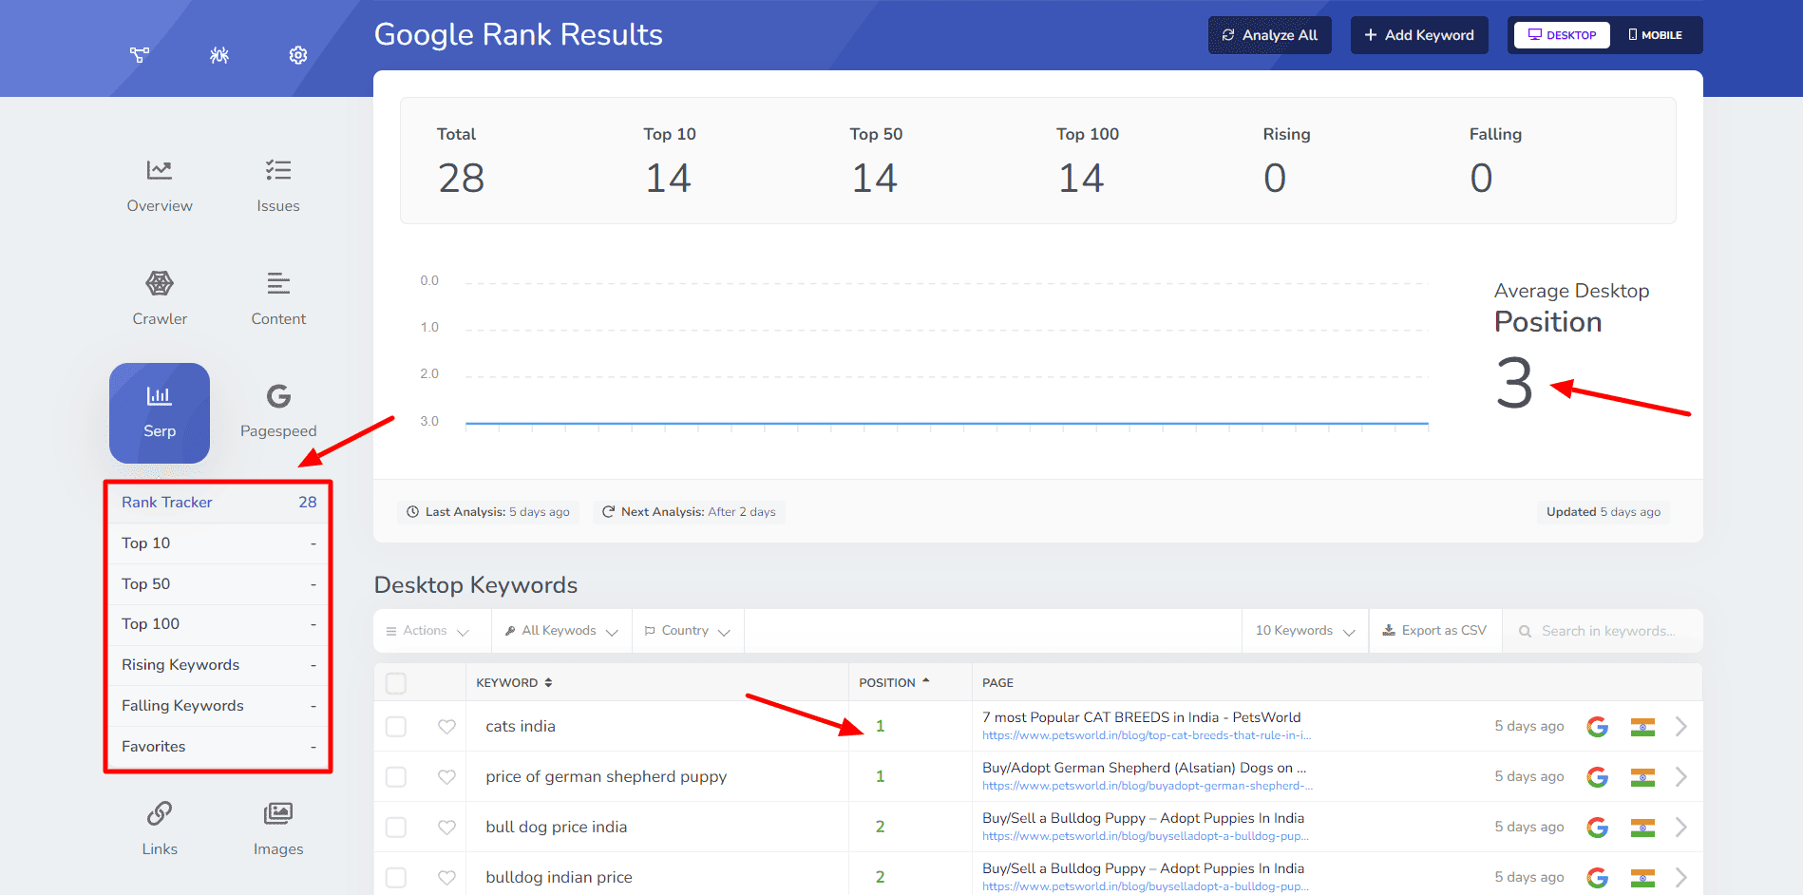The height and width of the screenshot is (895, 1803).
Task: Check 'bulldog indian price' checkbox
Action: (396, 878)
